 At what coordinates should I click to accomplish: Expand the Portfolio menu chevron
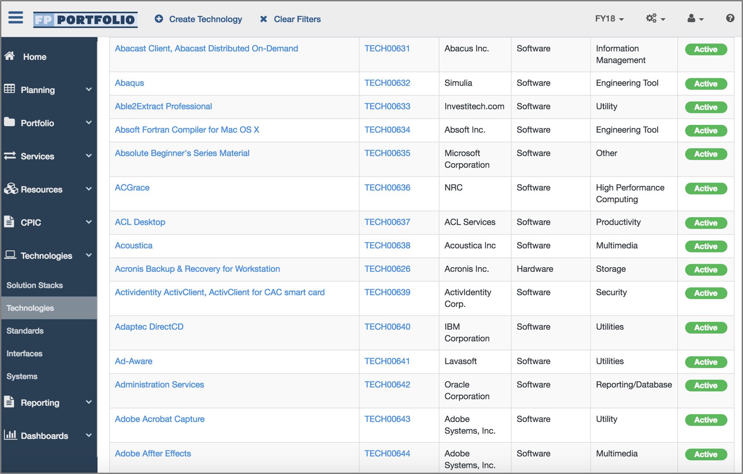[89, 123]
